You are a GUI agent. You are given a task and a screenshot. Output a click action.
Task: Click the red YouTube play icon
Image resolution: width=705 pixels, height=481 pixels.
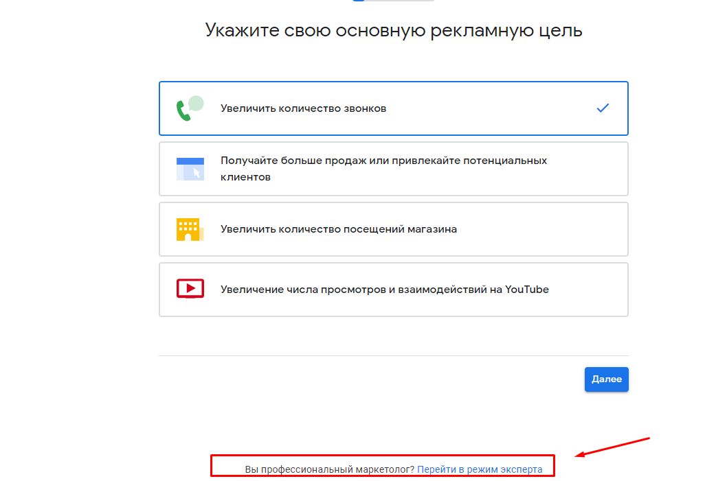(x=190, y=289)
